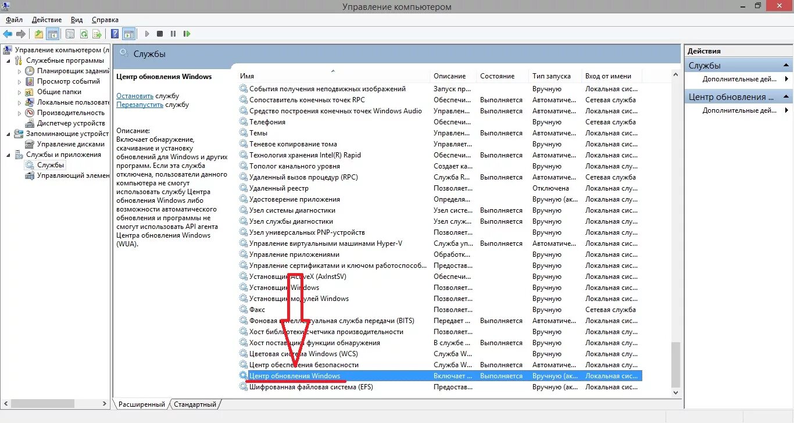Click the Перезапустить службу link

point(140,105)
